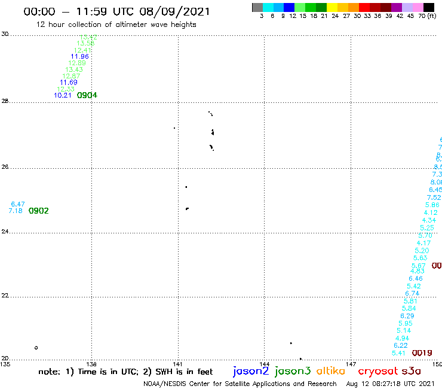Select the altika satellite legend label
442x389 pixels.
click(331, 370)
